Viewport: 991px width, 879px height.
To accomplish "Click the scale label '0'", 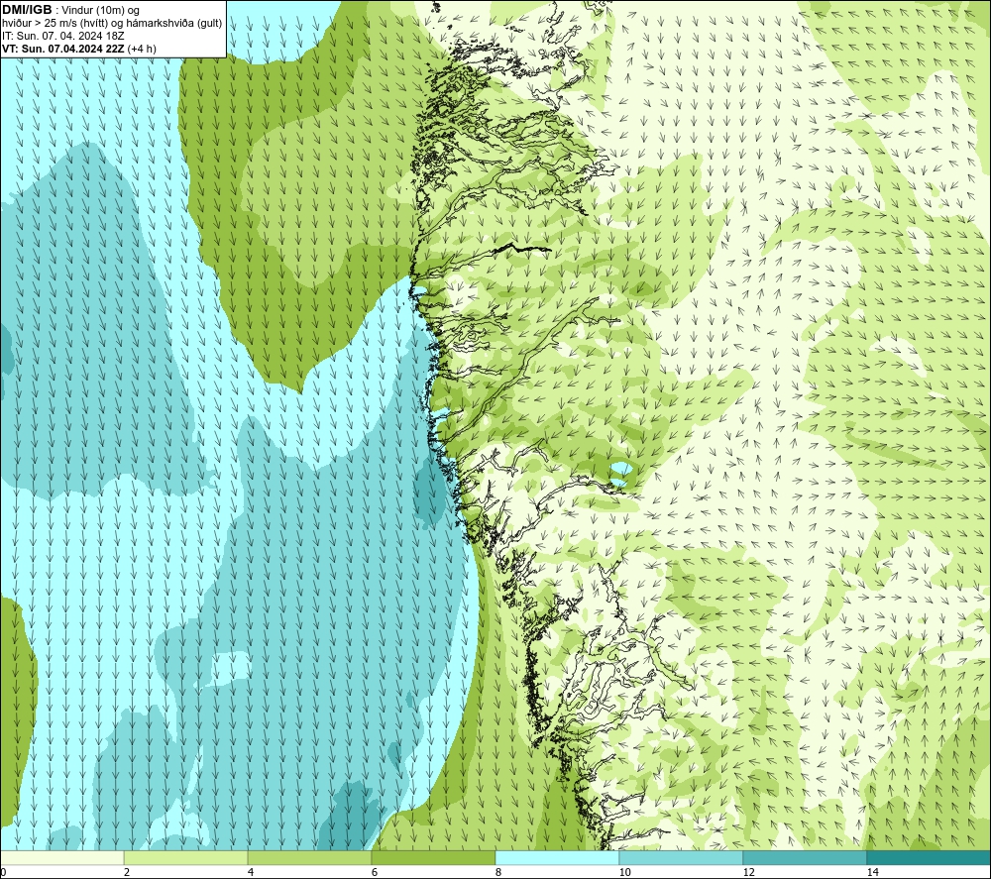I will (x=3, y=873).
